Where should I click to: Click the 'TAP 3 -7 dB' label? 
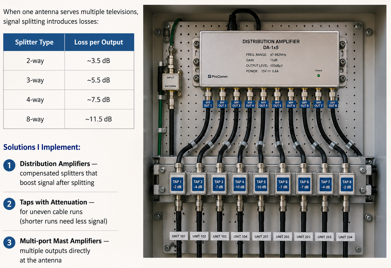pos(219,184)
